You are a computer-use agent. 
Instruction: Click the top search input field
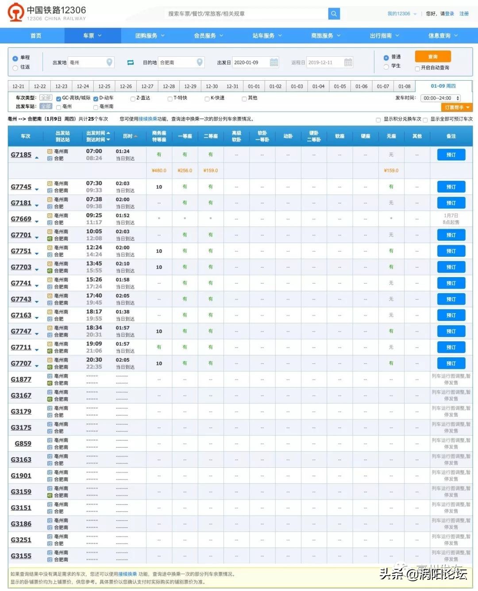click(x=246, y=14)
